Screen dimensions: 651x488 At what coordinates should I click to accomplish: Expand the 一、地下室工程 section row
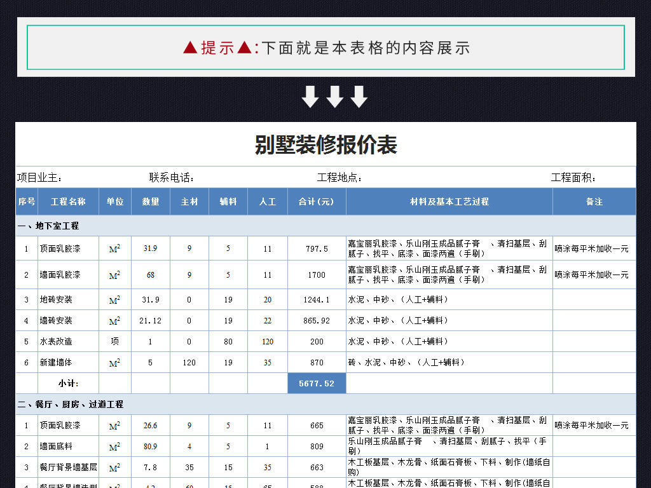[x=48, y=226]
